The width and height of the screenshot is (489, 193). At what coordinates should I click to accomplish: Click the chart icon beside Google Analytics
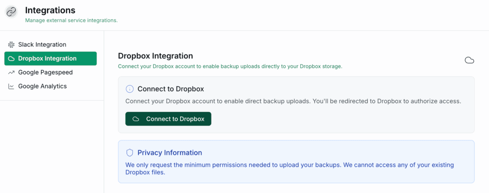(x=11, y=86)
